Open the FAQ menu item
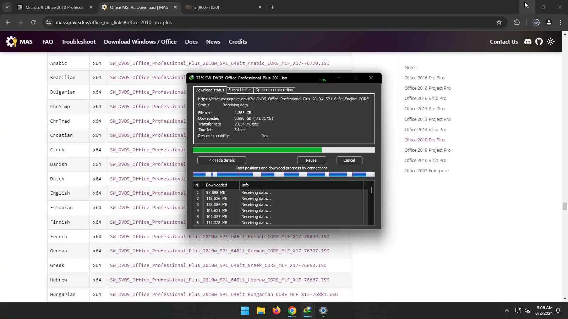 coord(48,41)
